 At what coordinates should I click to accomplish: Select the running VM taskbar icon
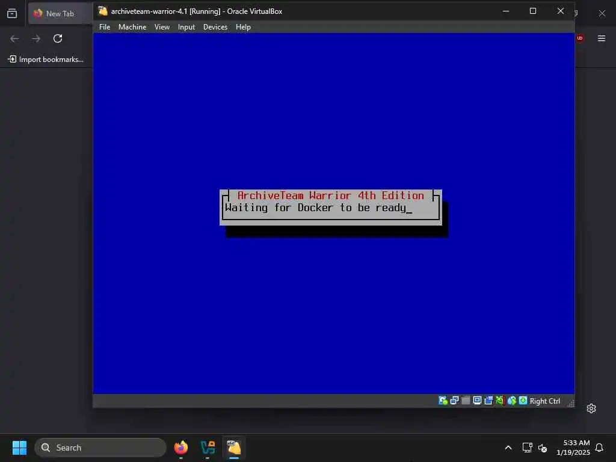coord(234,448)
